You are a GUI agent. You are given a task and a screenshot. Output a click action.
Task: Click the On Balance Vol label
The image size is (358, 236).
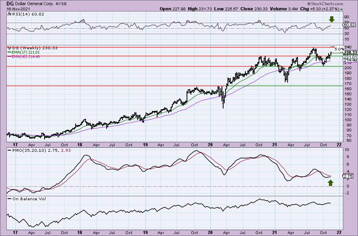coord(29,199)
